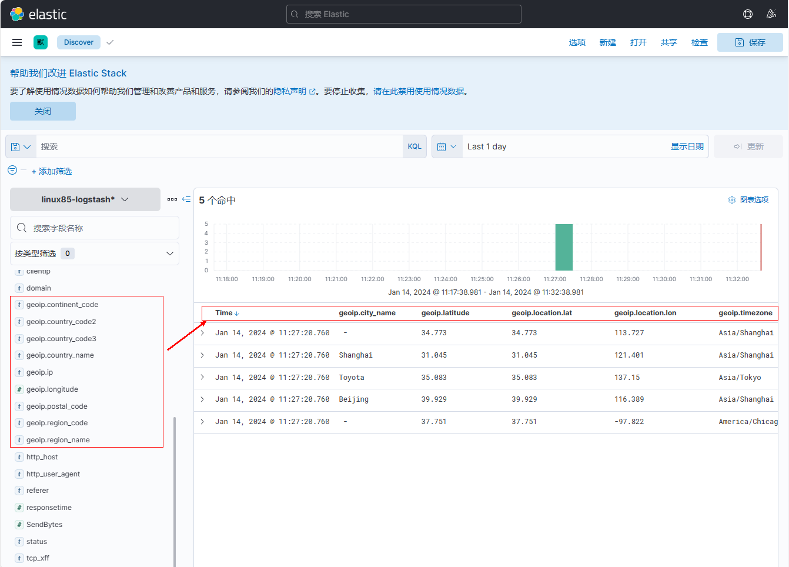Click the privacy statement link
The image size is (789, 567).
point(290,91)
